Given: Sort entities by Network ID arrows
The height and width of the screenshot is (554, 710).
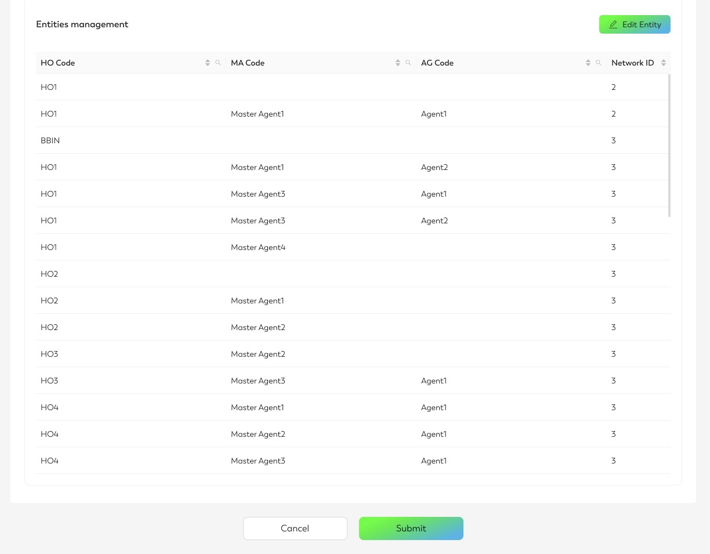Looking at the screenshot, I should 664,63.
